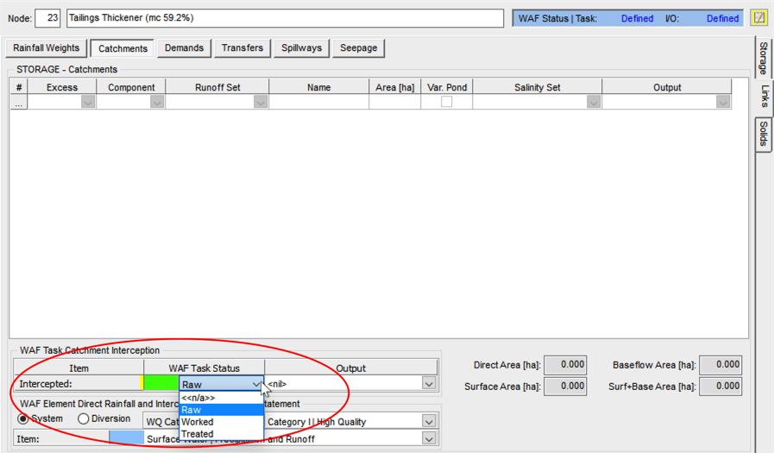Click the node name field Tailings Thickener
The height and width of the screenshot is (453, 774).
pyautogui.click(x=284, y=18)
